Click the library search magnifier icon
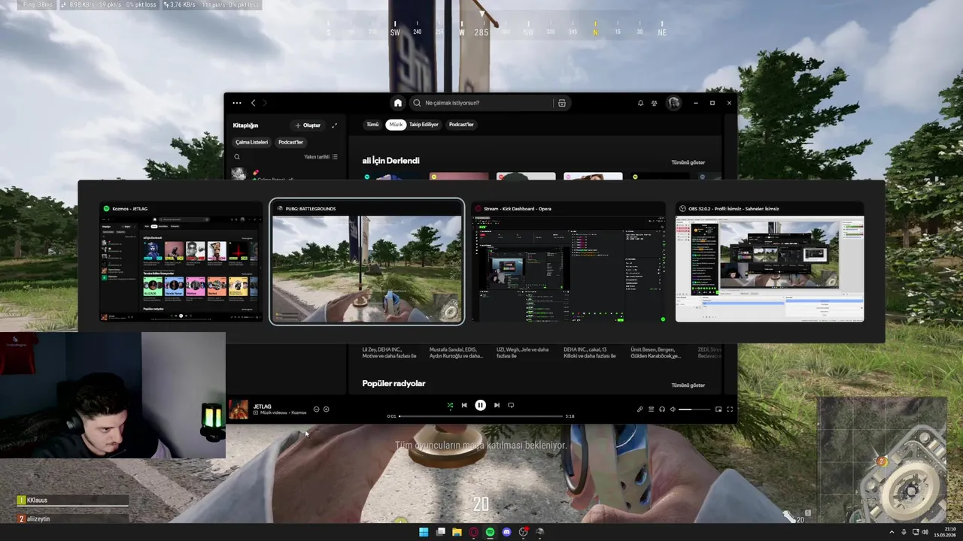The height and width of the screenshot is (541, 963). pos(237,157)
